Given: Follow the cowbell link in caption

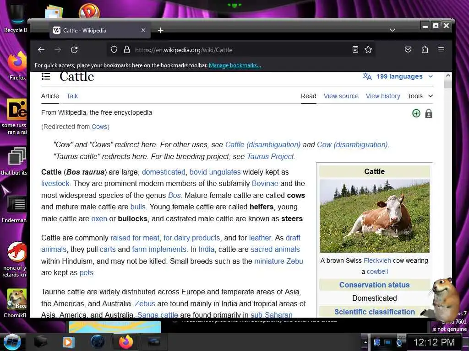Looking at the screenshot, I should coord(377,271).
